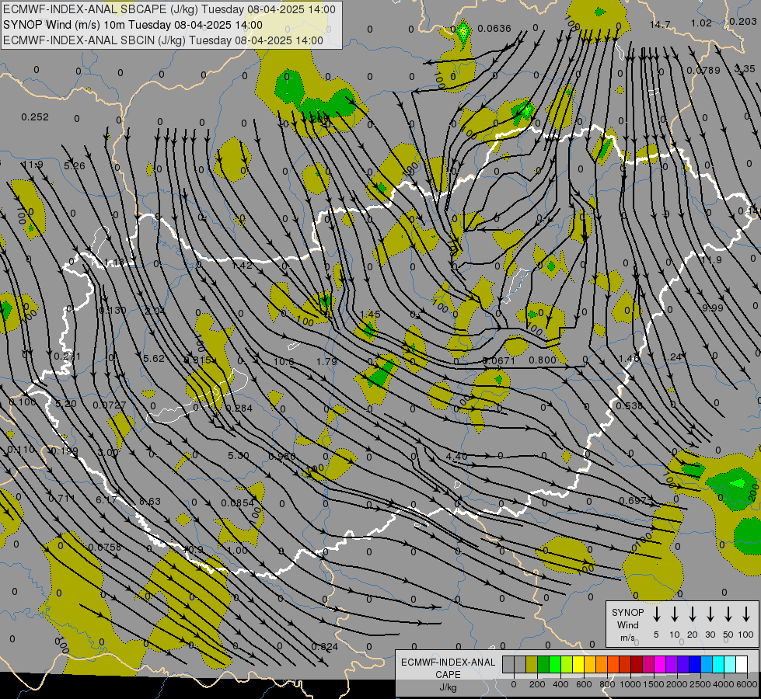The width and height of the screenshot is (761, 699).
Task: Click the SYNOP Wind m/s legend label
Action: coord(627,624)
